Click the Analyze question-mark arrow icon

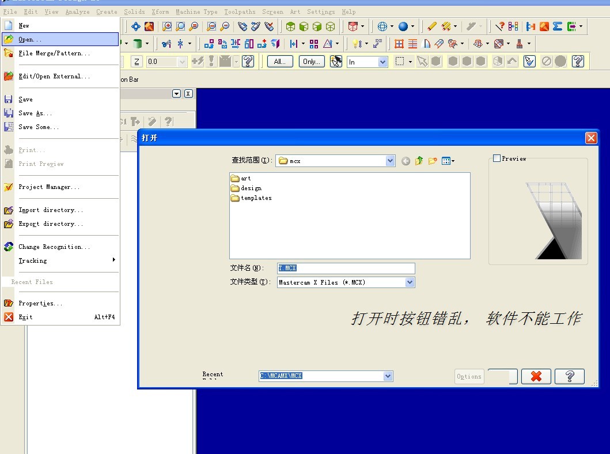pyautogui.click(x=499, y=27)
